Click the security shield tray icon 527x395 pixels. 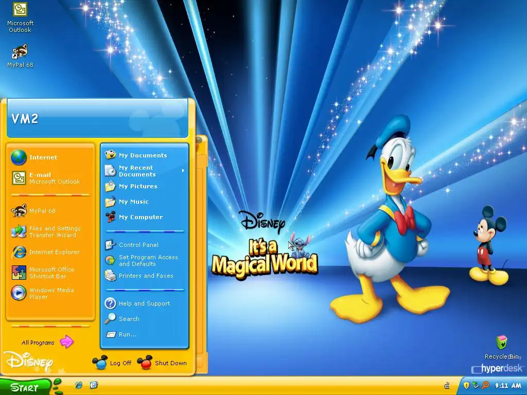point(466,385)
